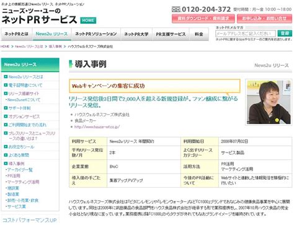The image size is (294, 225).
Task: Click green square icon beside よくある質問
Action: click(6, 155)
